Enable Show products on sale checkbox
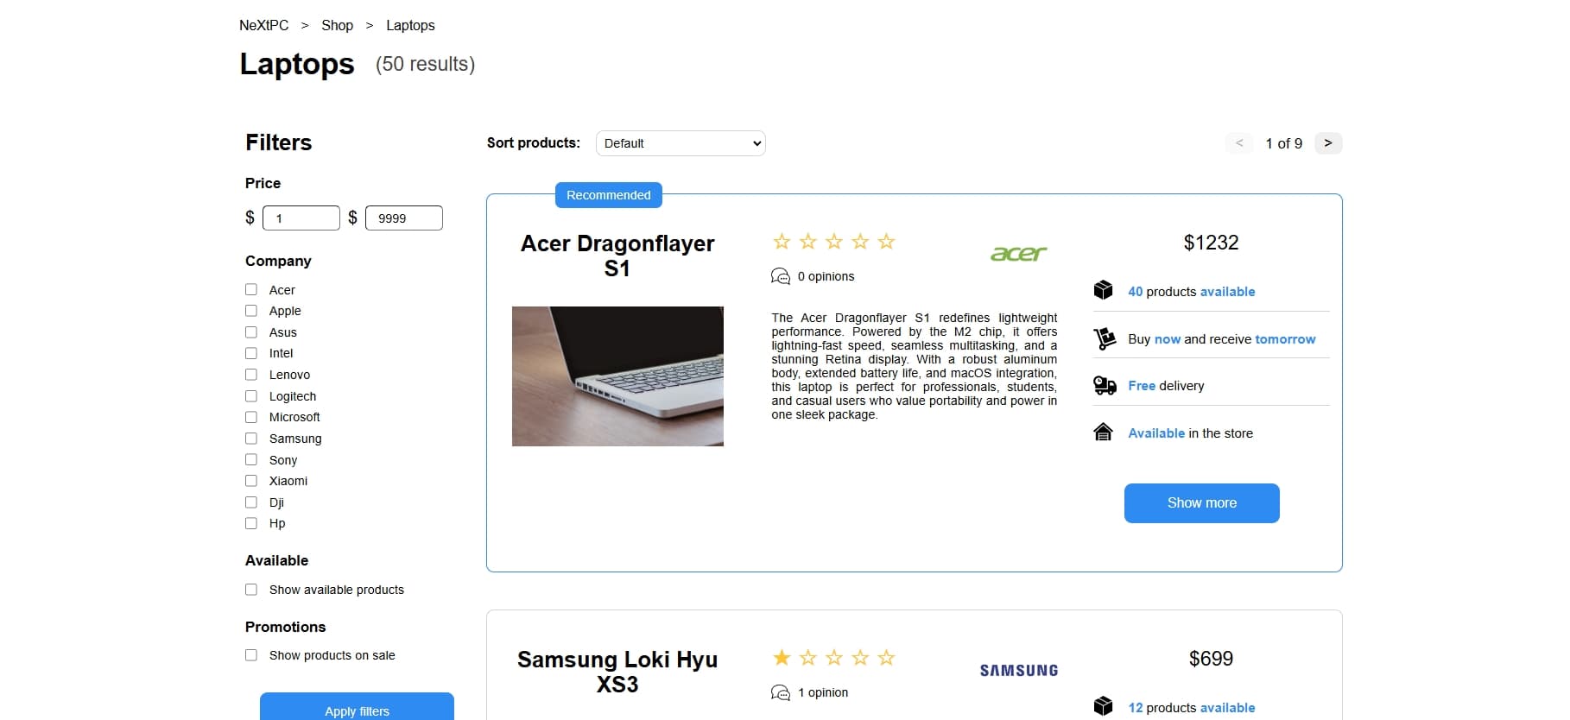1570x720 pixels. (251, 655)
